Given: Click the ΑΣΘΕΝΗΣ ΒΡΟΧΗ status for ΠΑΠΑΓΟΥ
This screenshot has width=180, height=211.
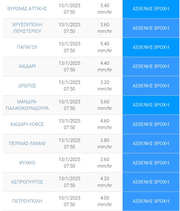Looking at the screenshot, I should click(151, 47).
